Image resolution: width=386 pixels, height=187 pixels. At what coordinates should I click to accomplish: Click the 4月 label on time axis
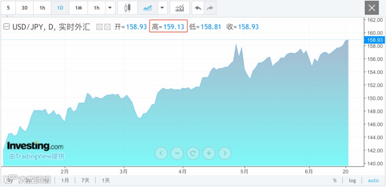point(183,172)
